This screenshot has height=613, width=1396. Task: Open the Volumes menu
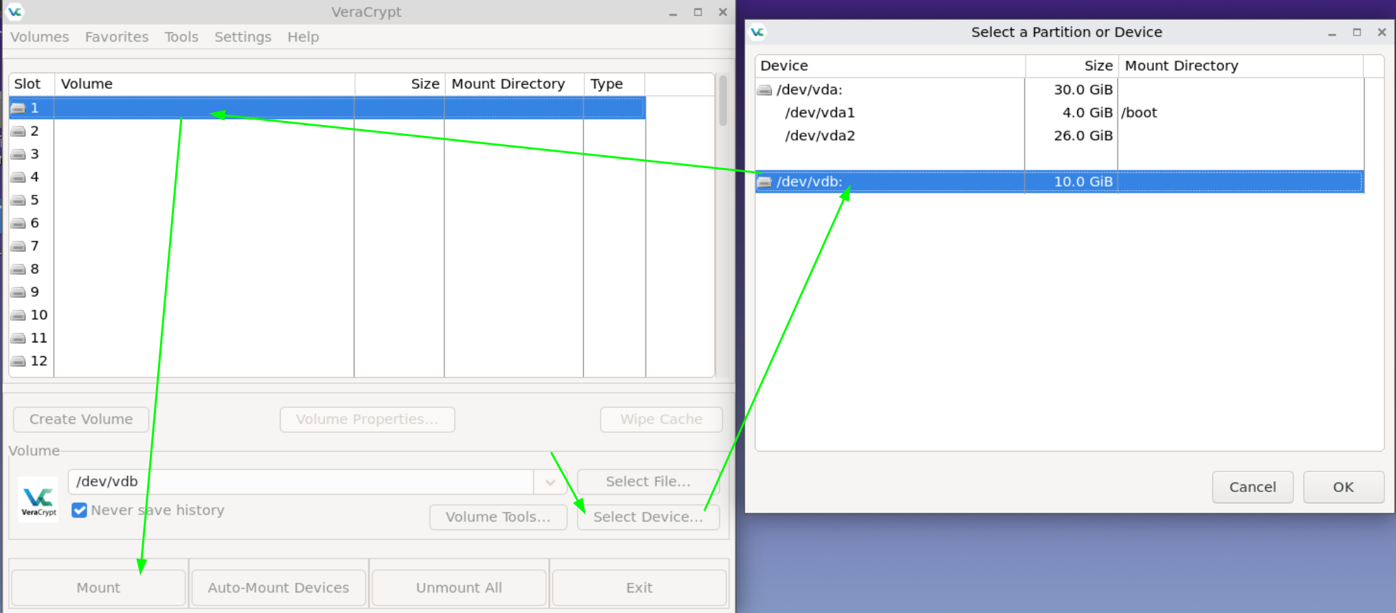click(x=40, y=37)
